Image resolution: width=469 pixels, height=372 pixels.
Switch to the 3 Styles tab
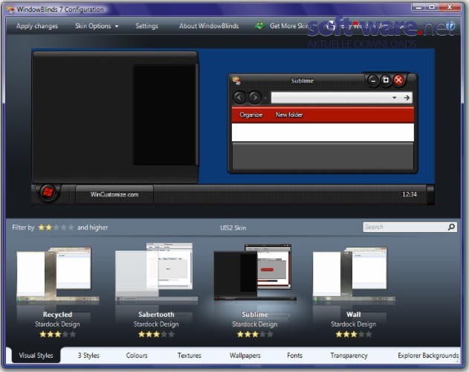[88, 356]
